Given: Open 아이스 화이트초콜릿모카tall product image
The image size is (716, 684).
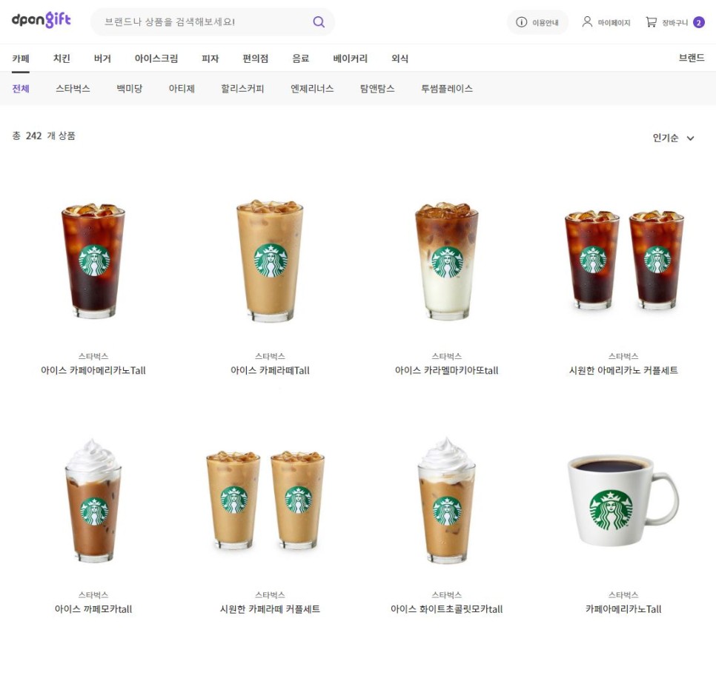Looking at the screenshot, I should (x=447, y=500).
